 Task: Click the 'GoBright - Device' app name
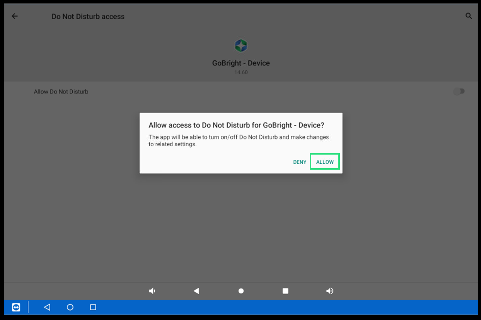click(241, 63)
